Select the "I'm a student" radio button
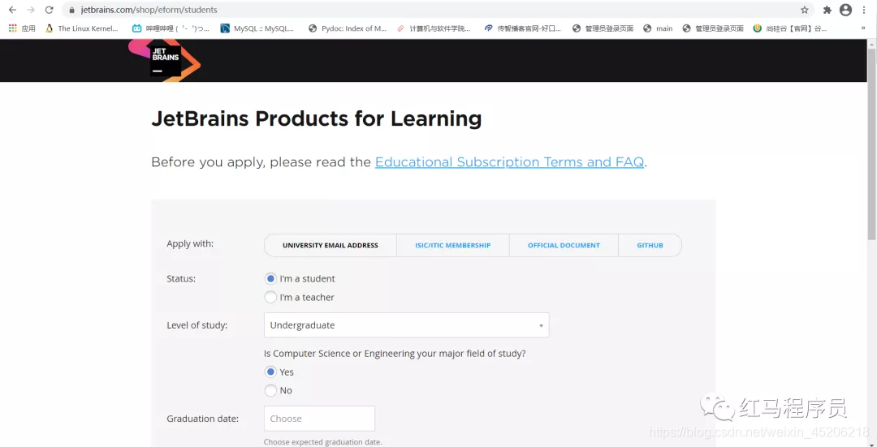The width and height of the screenshot is (877, 447). [x=271, y=278]
